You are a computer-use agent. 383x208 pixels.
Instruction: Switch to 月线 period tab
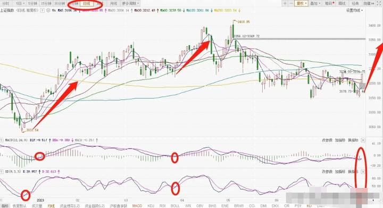pyautogui.click(x=113, y=3)
